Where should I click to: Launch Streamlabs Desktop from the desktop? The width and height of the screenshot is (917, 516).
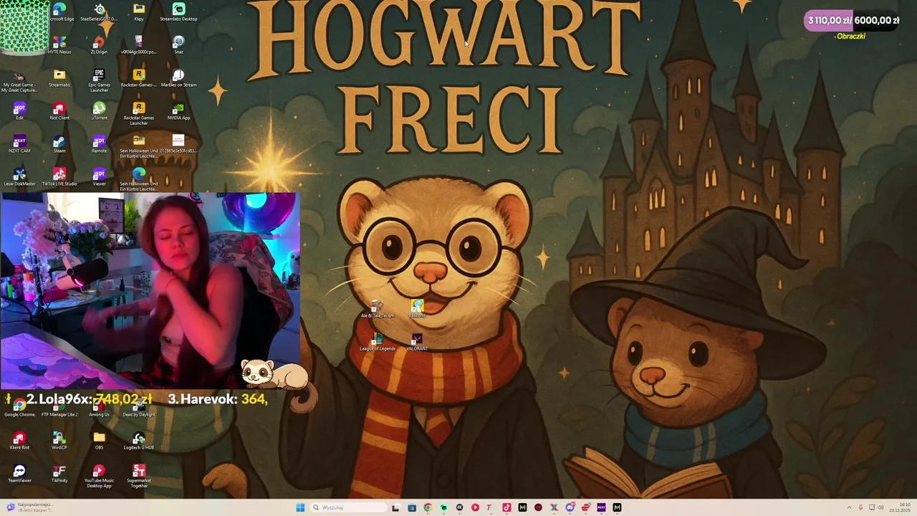pyautogui.click(x=178, y=12)
